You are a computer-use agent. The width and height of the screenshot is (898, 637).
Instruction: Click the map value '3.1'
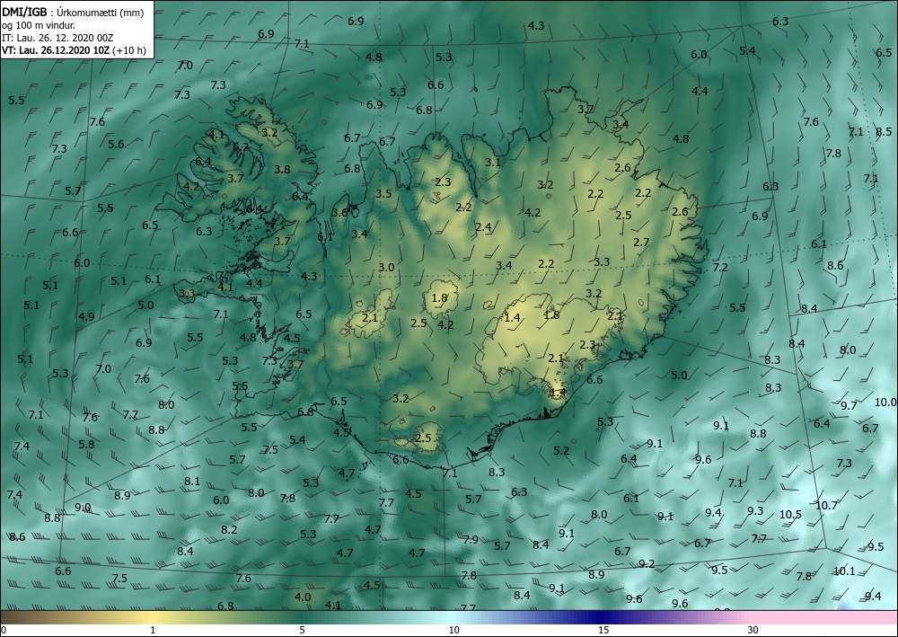point(493,162)
